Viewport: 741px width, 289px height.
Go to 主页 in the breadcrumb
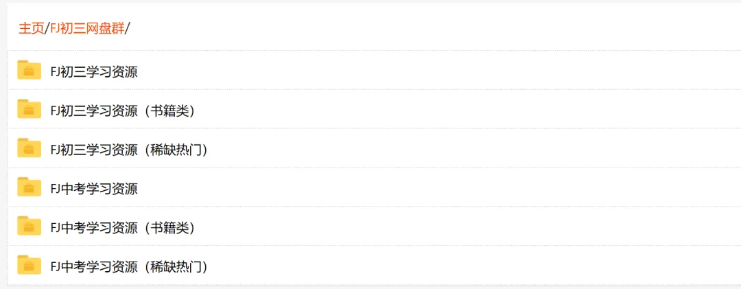pyautogui.click(x=31, y=28)
